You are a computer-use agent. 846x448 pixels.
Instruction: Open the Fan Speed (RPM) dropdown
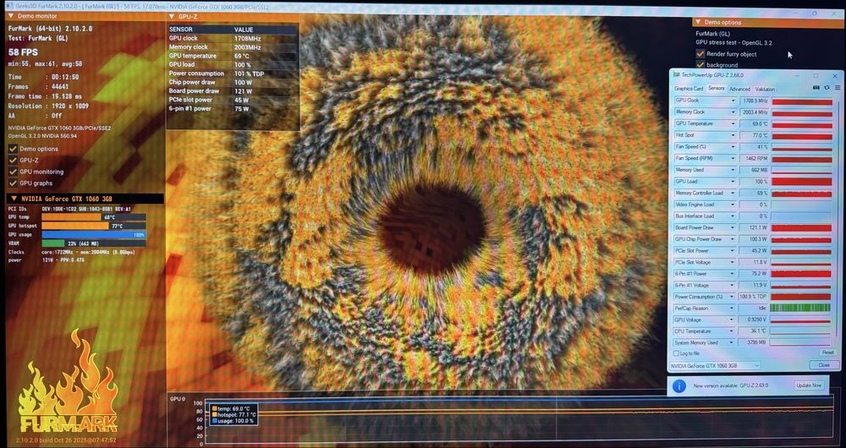733,159
